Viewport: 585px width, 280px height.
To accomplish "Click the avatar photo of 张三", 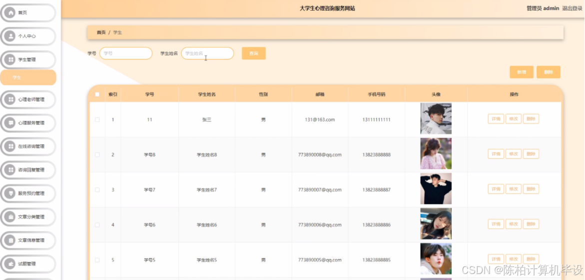I will point(436,118).
